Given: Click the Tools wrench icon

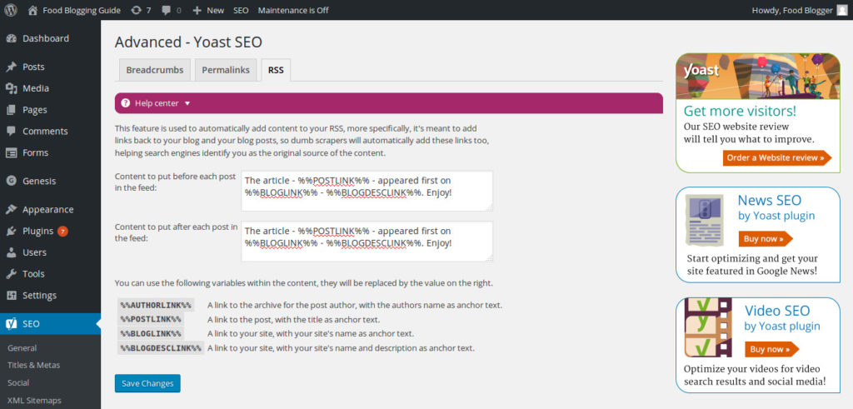Looking at the screenshot, I should (x=12, y=274).
